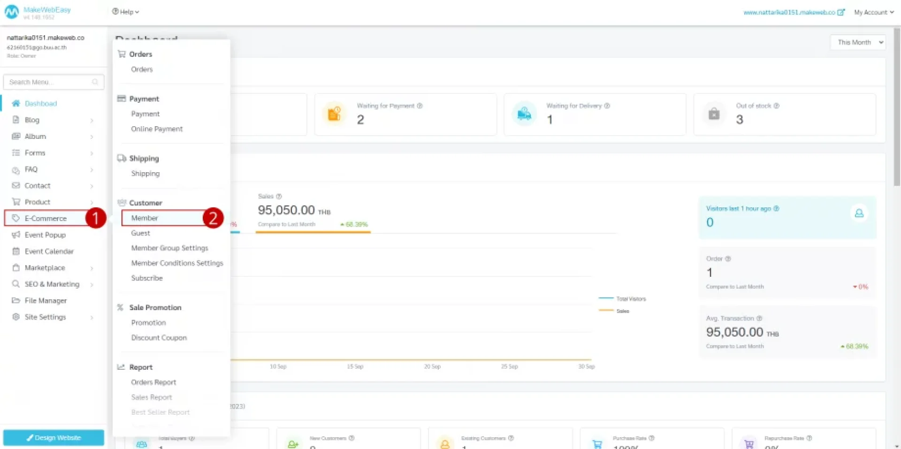The height and width of the screenshot is (449, 901).
Task: Expand the My Account dropdown
Action: tap(873, 12)
